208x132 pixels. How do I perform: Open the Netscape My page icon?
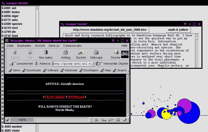click(96, 53)
